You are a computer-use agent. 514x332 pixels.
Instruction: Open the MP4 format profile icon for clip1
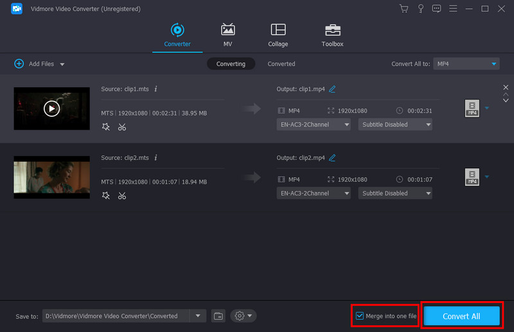(x=472, y=108)
